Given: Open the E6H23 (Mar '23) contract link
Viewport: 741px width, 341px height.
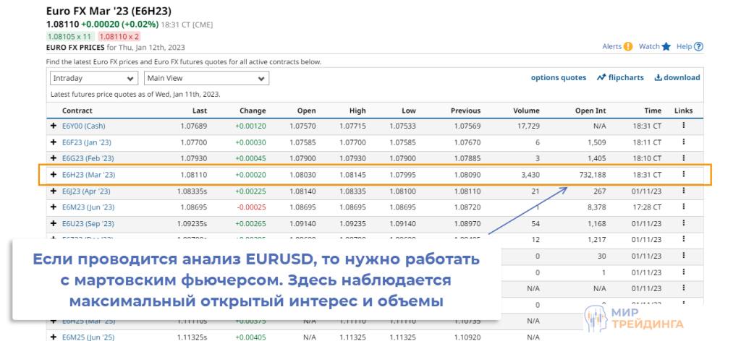Looking at the screenshot, I should click(88, 175).
